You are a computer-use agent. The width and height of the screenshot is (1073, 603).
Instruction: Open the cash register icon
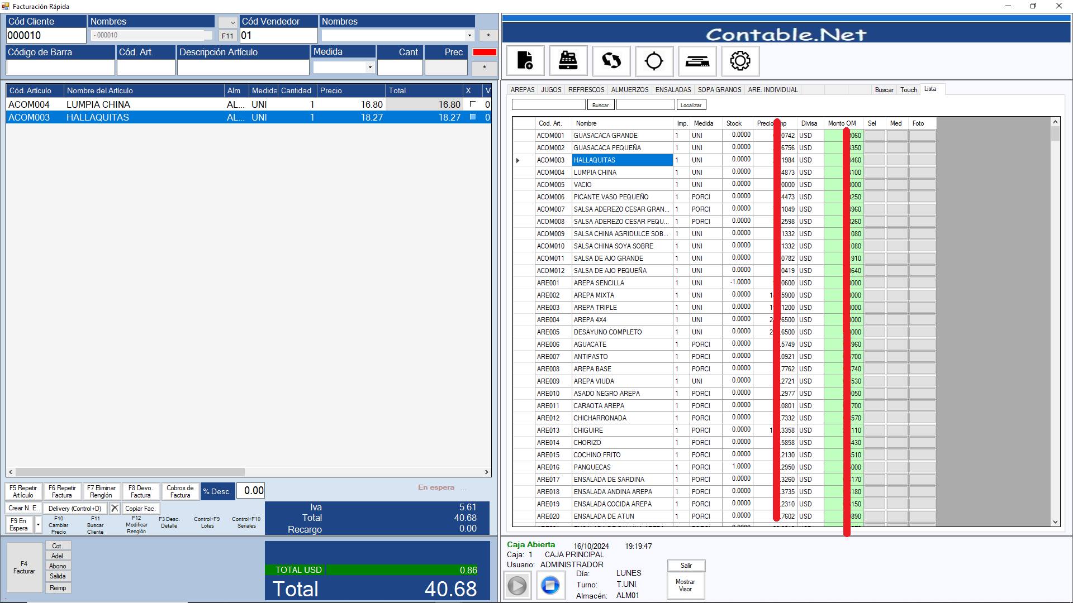[x=568, y=60]
